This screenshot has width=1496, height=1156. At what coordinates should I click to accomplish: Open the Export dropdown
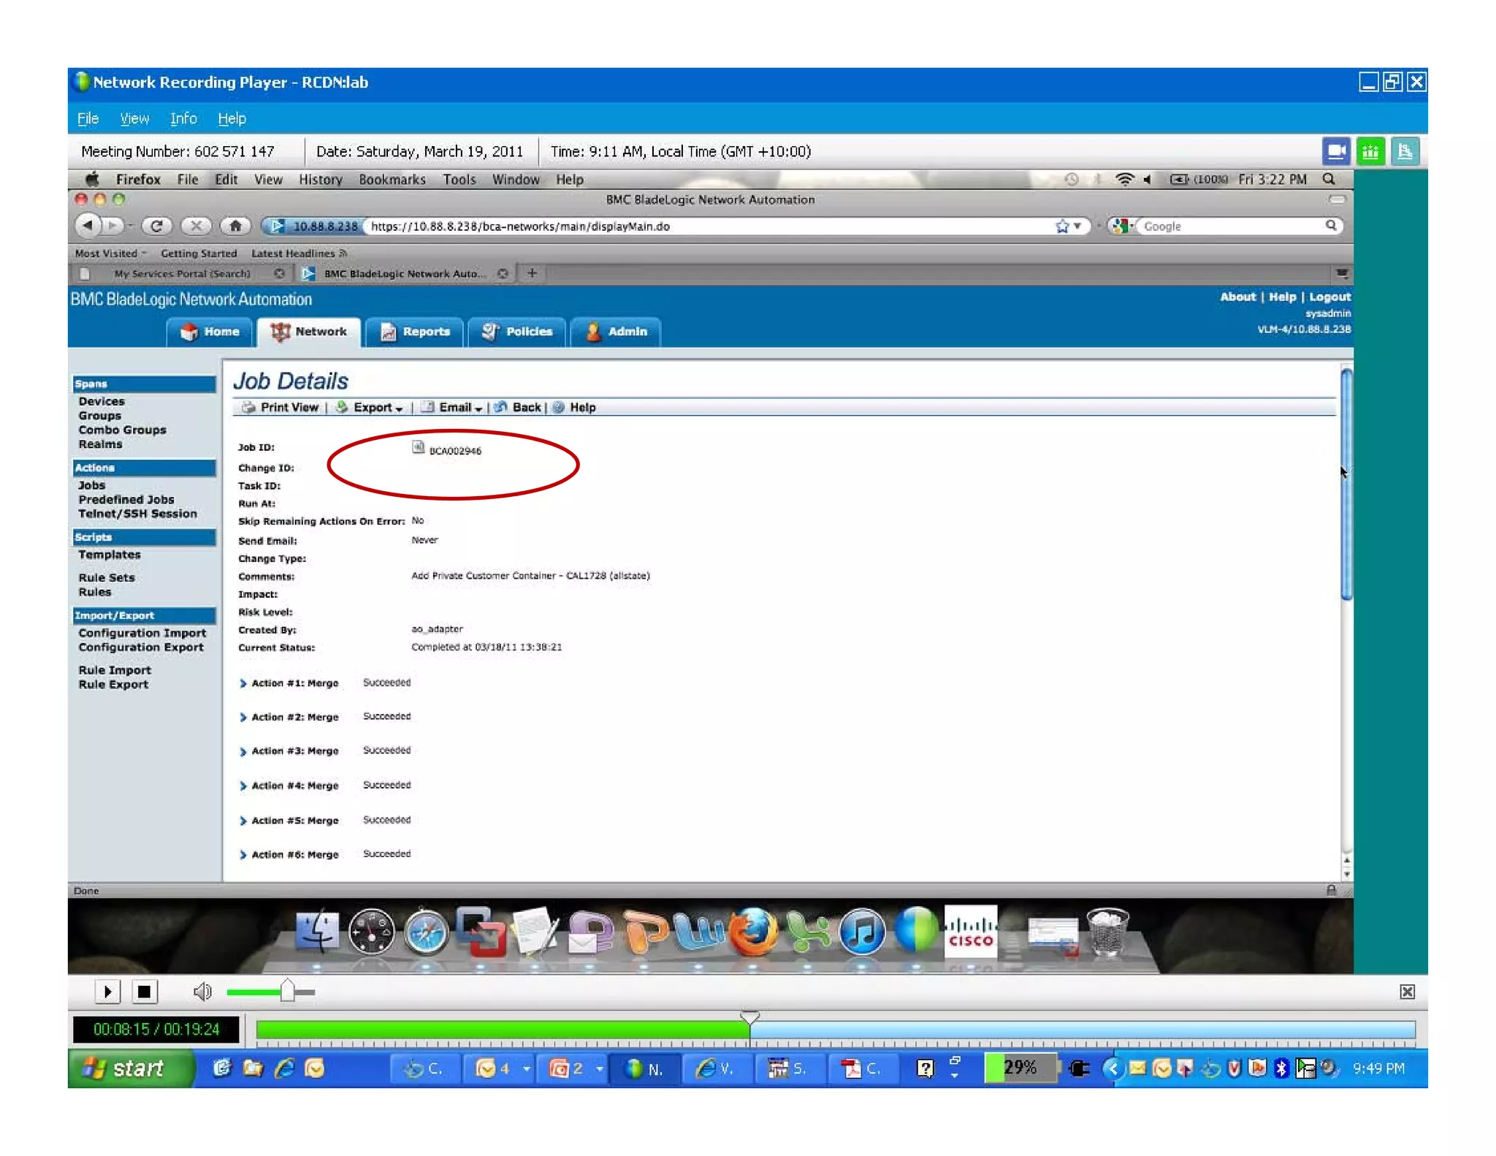(x=369, y=408)
